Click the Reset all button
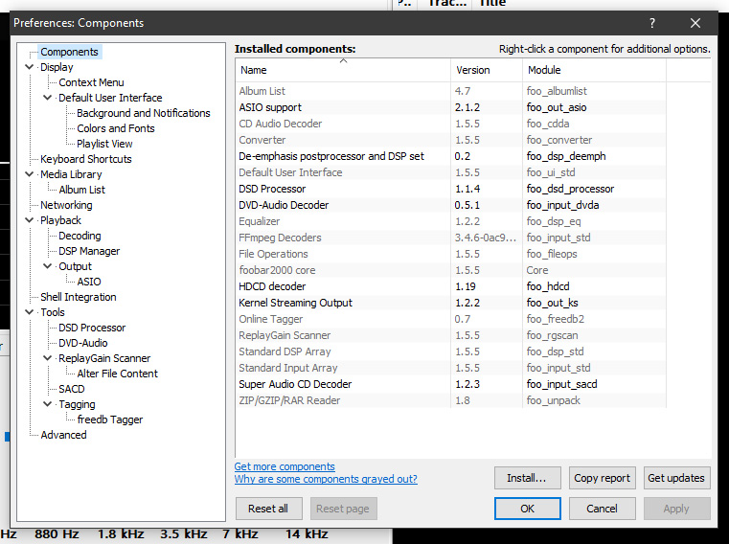Image resolution: width=729 pixels, height=544 pixels. click(268, 509)
